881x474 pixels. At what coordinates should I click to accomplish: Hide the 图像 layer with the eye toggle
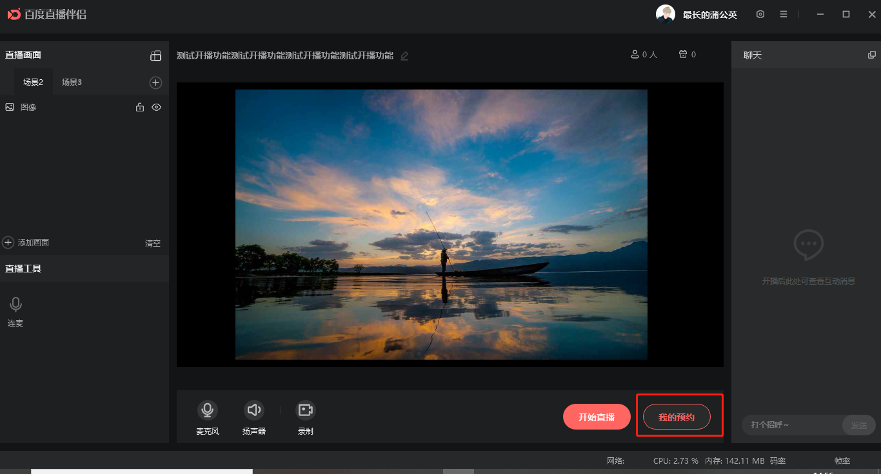click(x=156, y=107)
